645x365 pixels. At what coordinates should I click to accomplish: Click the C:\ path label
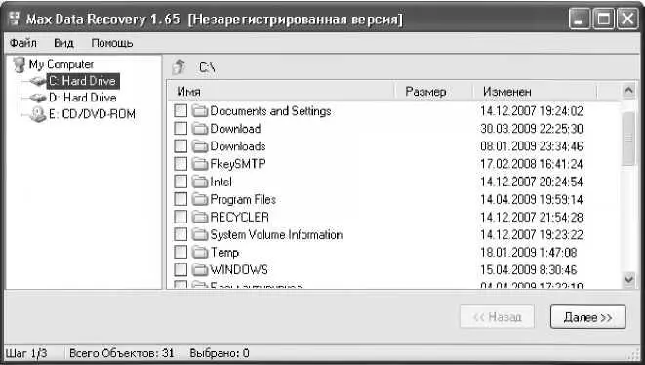207,67
